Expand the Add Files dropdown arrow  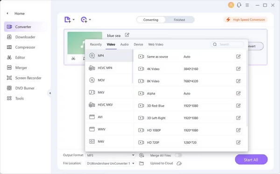point(74,20)
